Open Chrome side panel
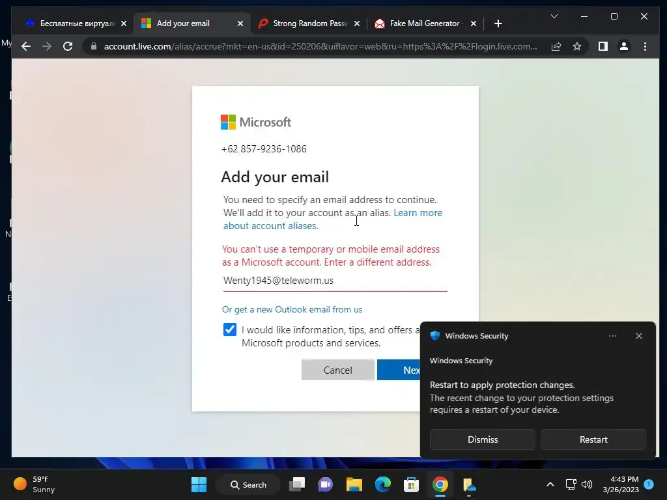667x500 pixels. (x=603, y=46)
